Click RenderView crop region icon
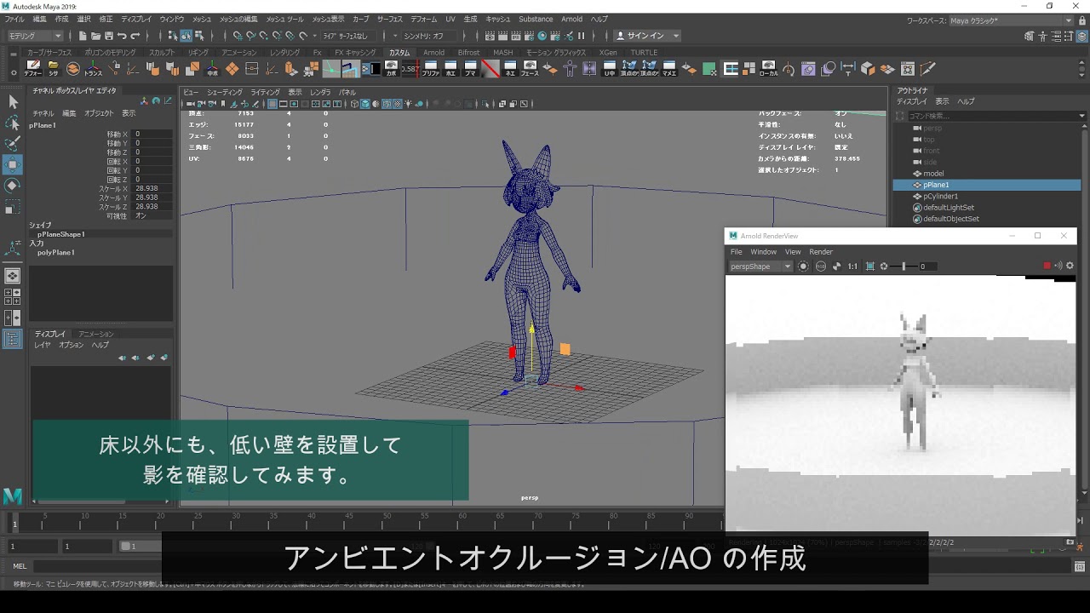 click(869, 266)
